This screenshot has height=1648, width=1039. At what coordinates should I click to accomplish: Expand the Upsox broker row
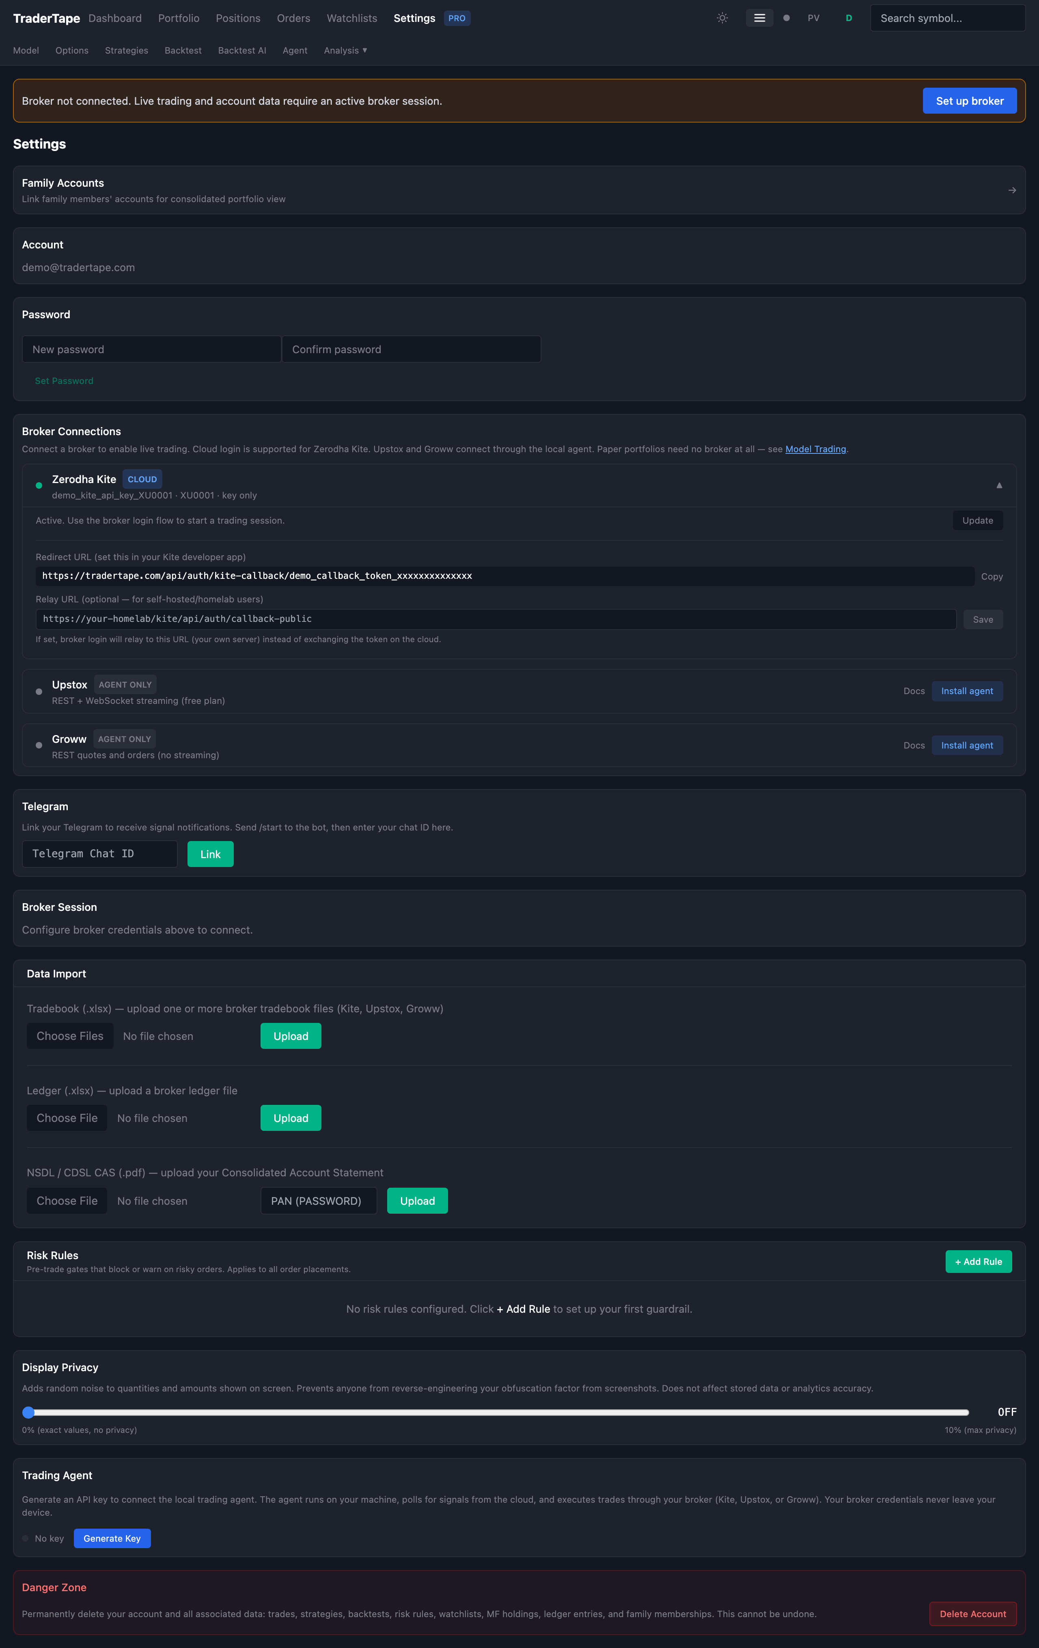pyautogui.click(x=69, y=685)
